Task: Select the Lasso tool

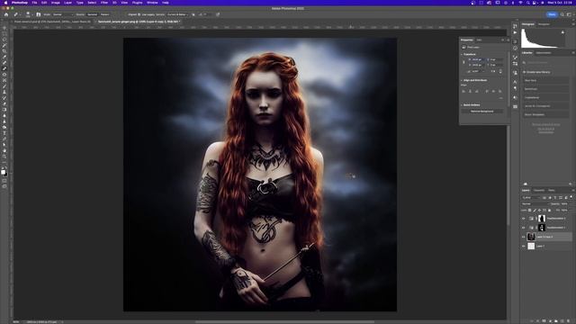Action: (x=4, y=40)
